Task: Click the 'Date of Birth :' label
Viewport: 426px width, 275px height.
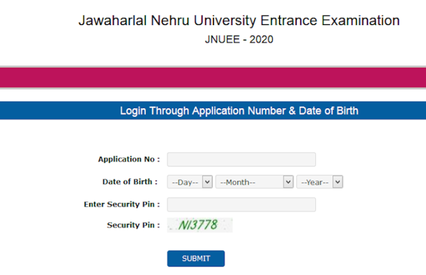Action: click(131, 182)
